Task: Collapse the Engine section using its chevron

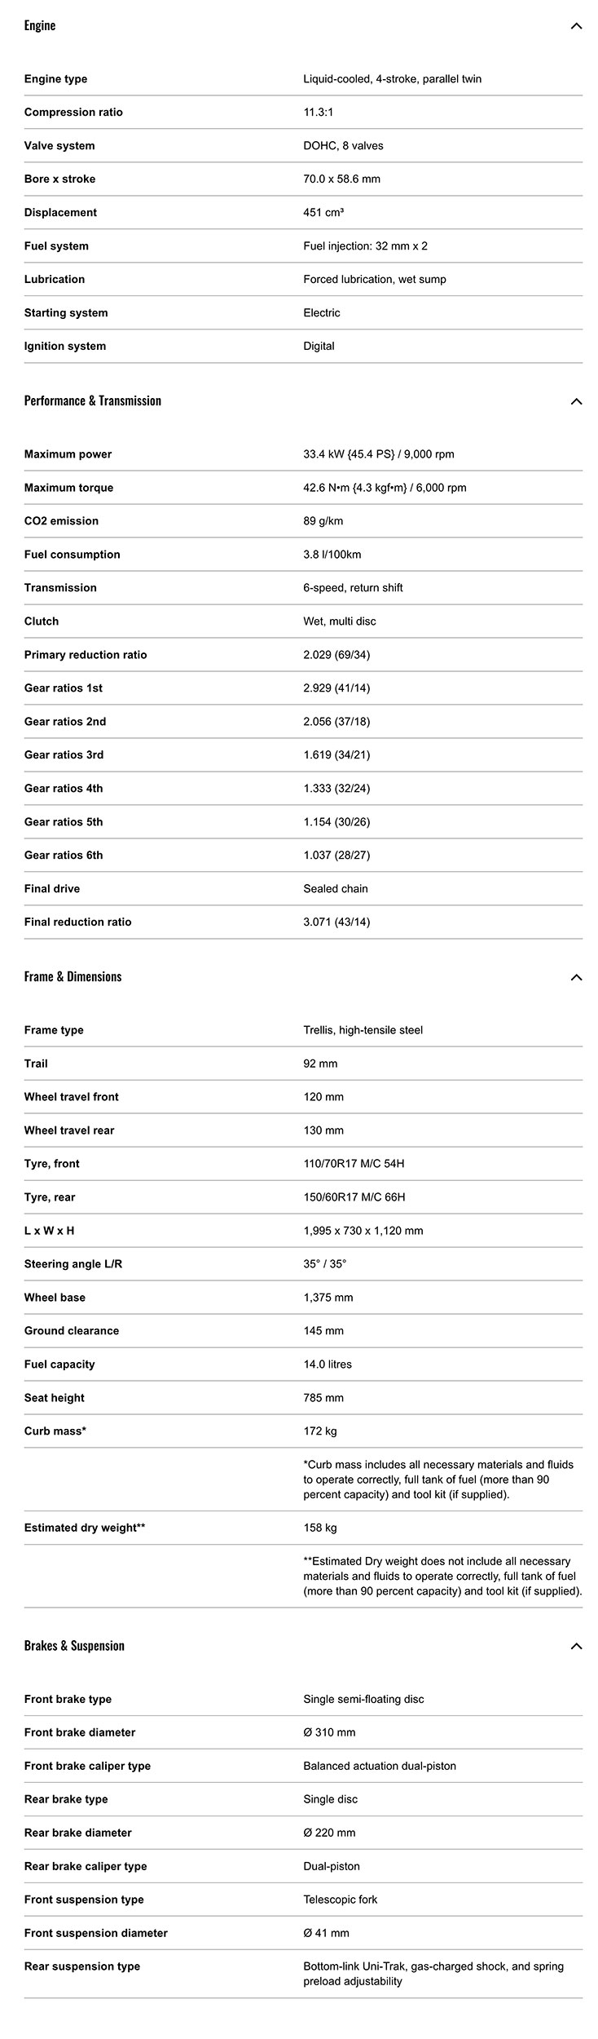Action: point(576,26)
